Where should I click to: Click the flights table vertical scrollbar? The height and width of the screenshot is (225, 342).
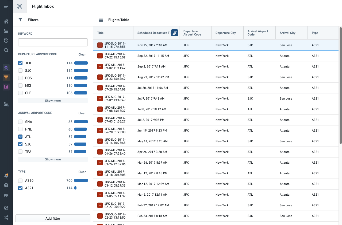[340, 85]
